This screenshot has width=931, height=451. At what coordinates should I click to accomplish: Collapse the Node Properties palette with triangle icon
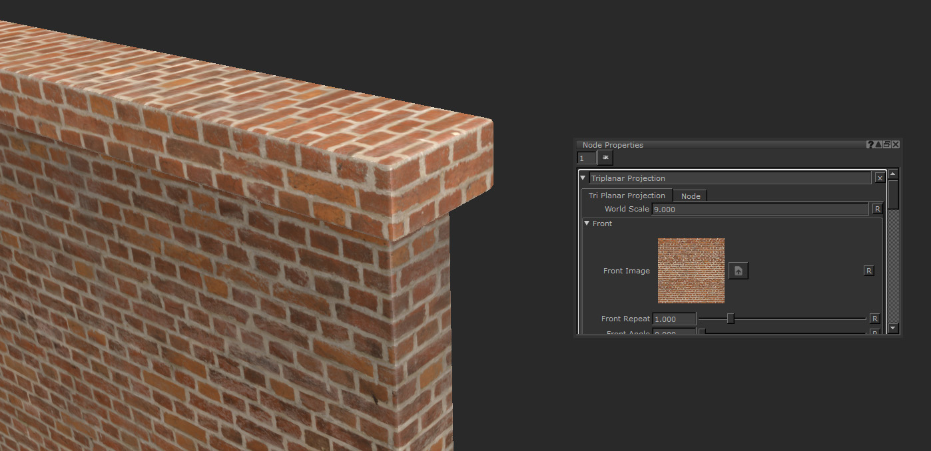878,144
